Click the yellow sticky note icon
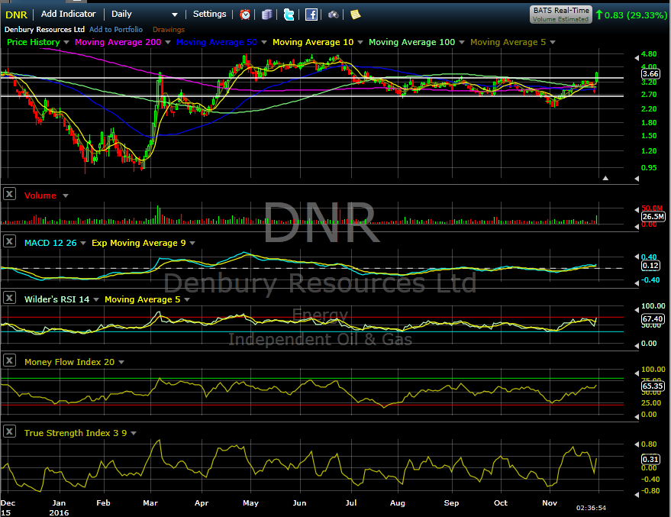This screenshot has width=671, height=517. pos(356,15)
